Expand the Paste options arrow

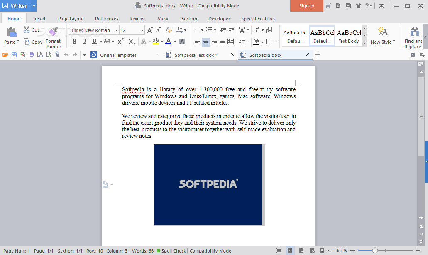click(18, 42)
